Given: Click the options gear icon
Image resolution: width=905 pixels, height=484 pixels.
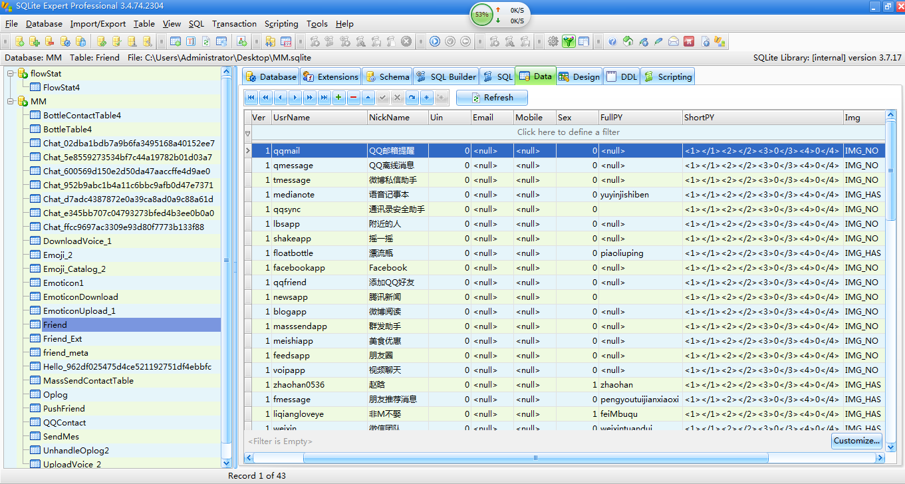Looking at the screenshot, I should coord(553,41).
